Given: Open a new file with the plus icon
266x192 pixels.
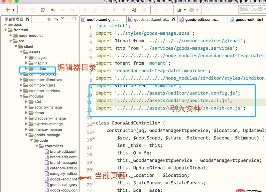Looking at the screenshot, I should coord(7,10).
